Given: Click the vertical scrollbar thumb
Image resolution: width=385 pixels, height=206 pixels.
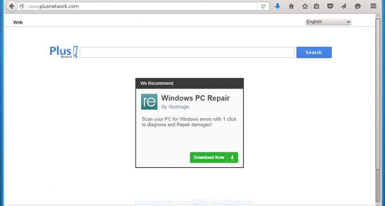Looking at the screenshot, I should coord(378,94).
